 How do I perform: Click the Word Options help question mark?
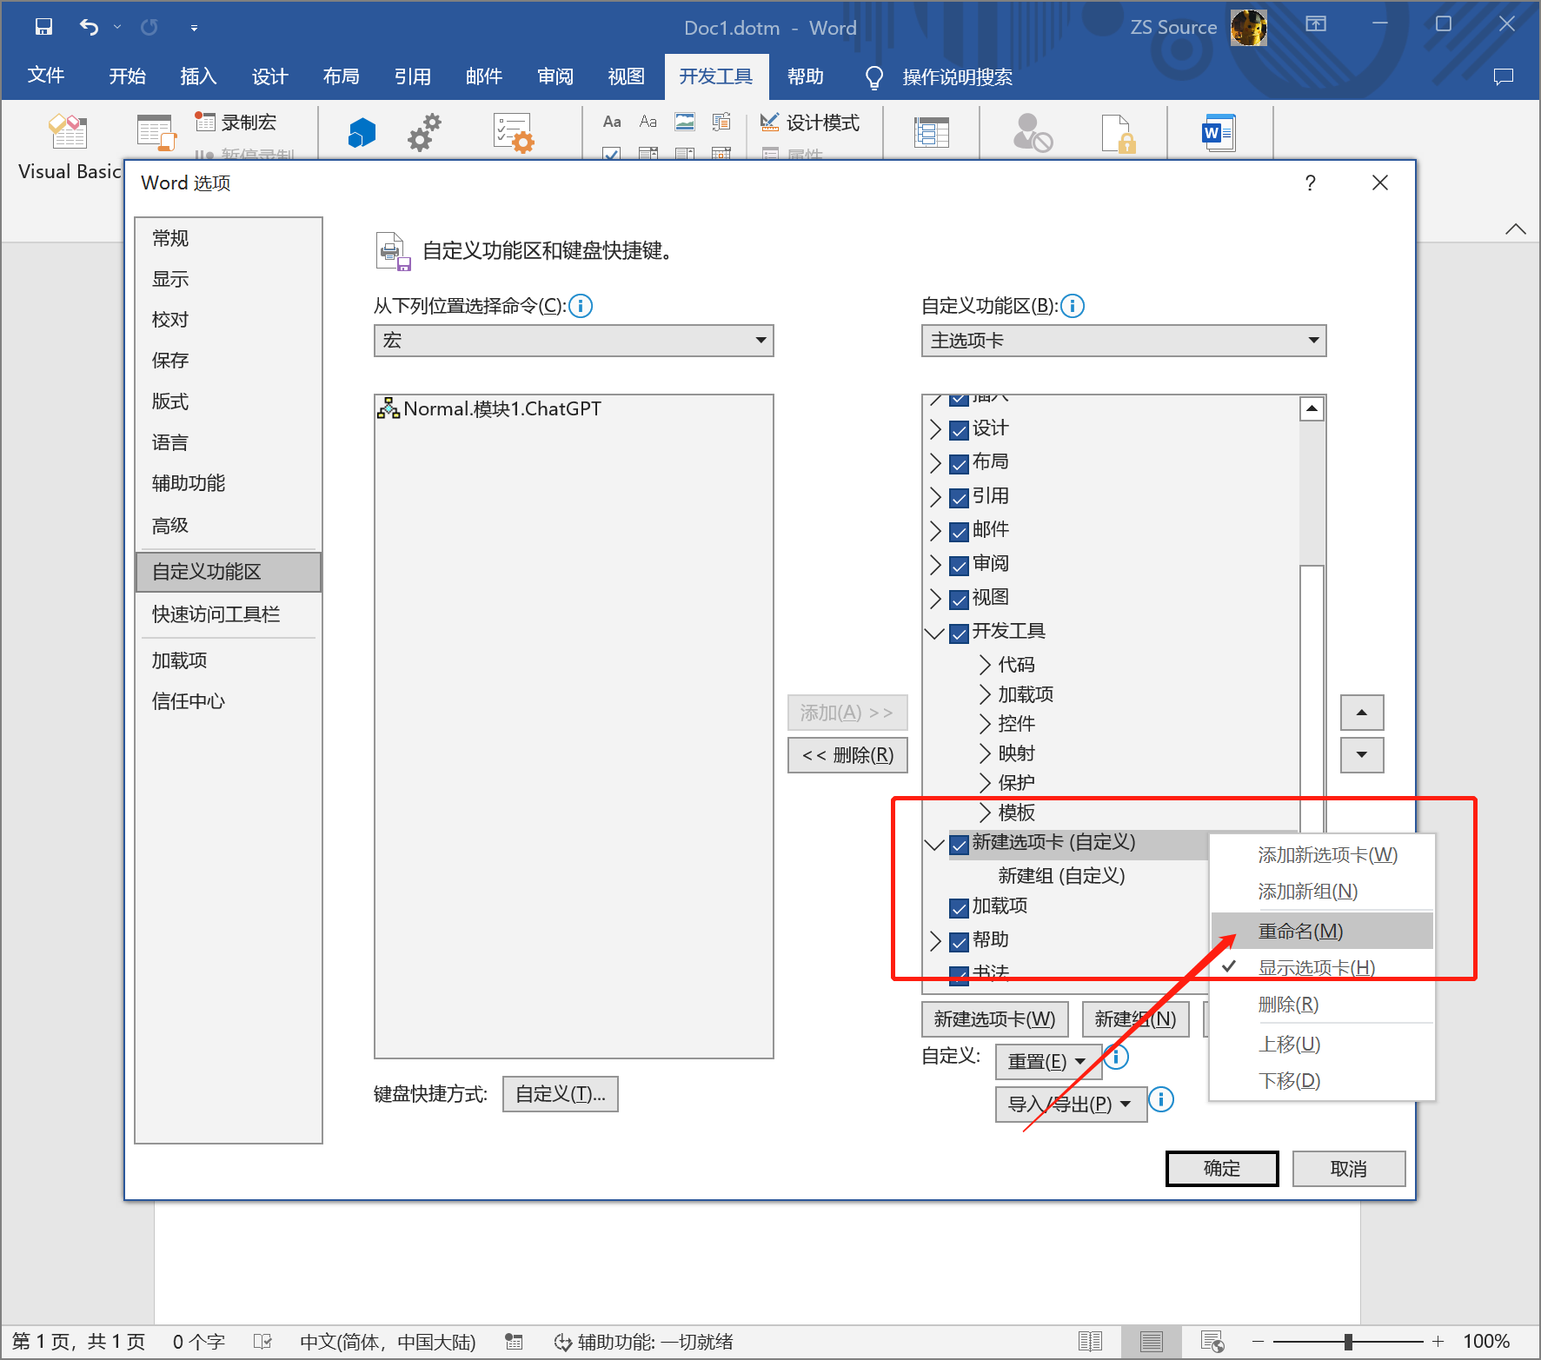(x=1310, y=182)
